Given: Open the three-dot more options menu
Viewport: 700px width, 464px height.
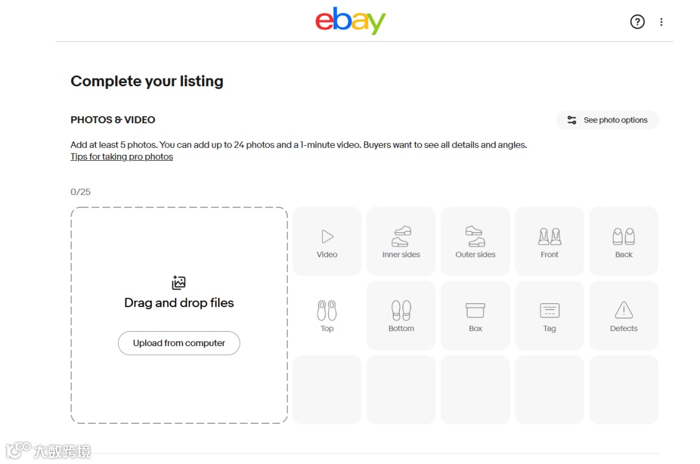Looking at the screenshot, I should (x=661, y=22).
